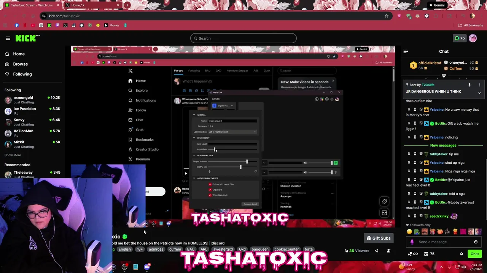
Task: Open Facebook bookmark in bookmarks bar
Action: pos(17,25)
